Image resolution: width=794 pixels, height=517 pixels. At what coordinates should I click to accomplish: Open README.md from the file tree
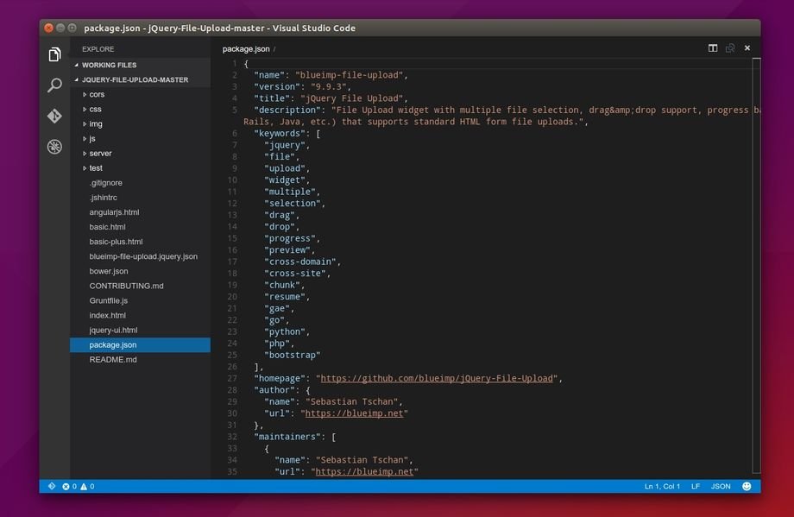113,359
